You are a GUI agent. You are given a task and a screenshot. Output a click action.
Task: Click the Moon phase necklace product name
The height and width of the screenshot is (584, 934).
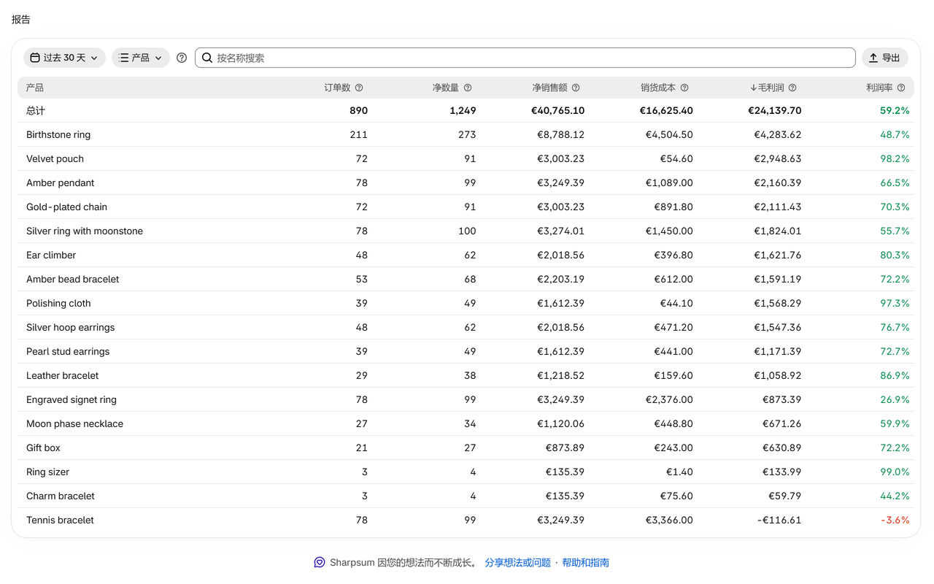point(74,423)
